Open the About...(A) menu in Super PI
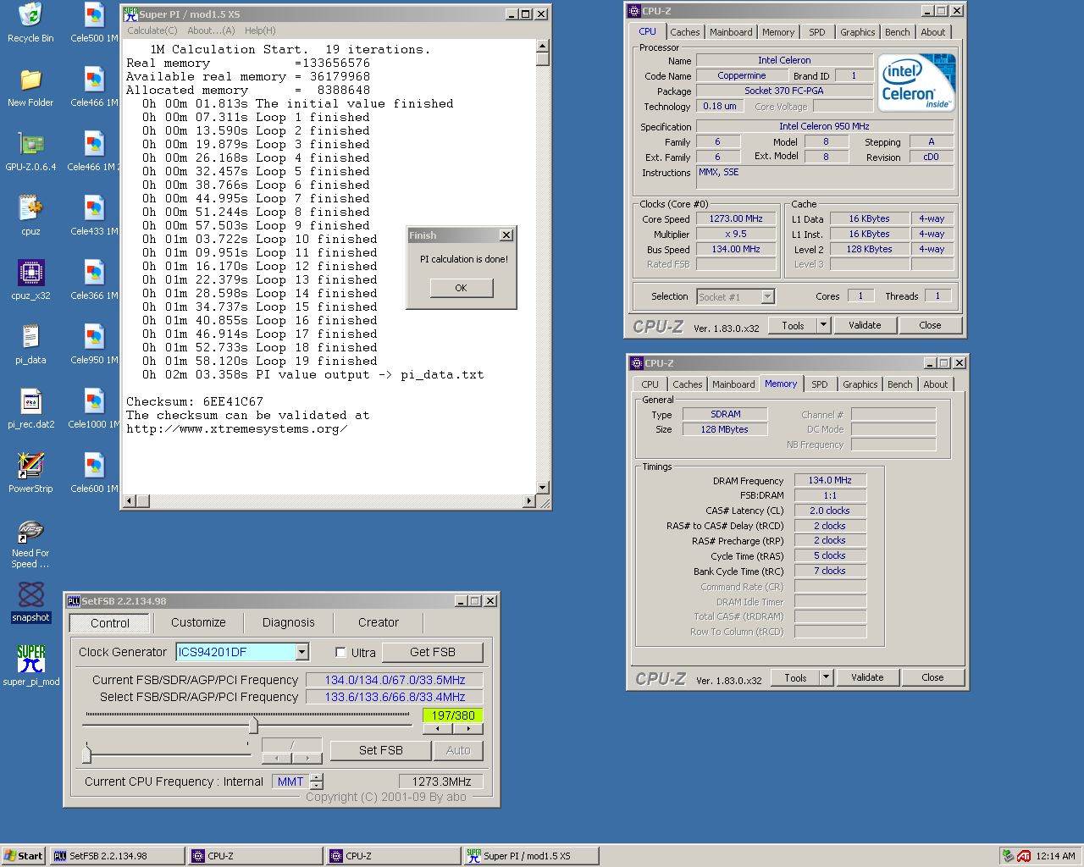 pyautogui.click(x=211, y=30)
